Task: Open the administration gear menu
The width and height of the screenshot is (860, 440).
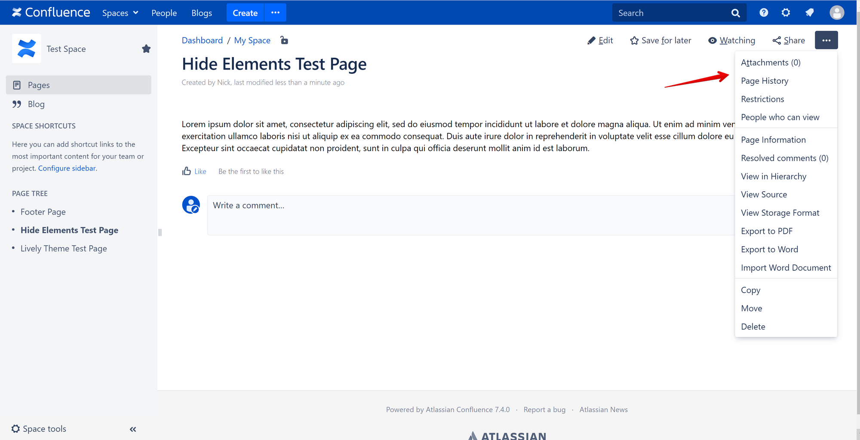Action: [x=786, y=12]
